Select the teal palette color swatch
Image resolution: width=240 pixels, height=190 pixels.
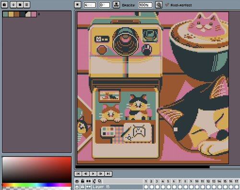(5, 14)
